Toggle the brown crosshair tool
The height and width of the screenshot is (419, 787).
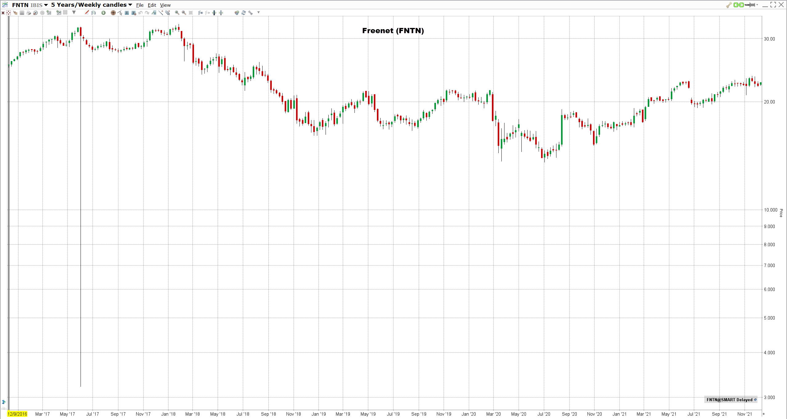coord(113,13)
